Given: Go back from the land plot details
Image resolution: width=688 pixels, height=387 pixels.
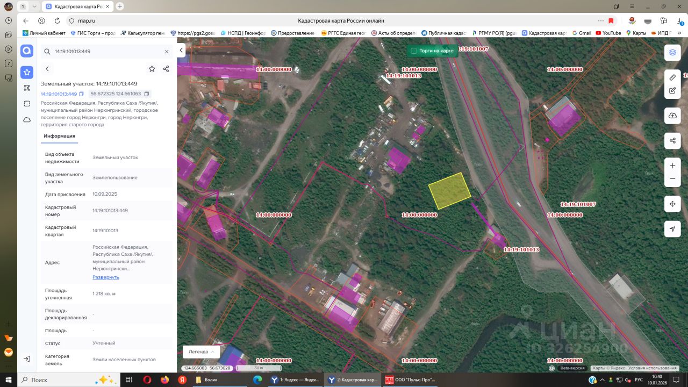Looking at the screenshot, I should pos(47,69).
